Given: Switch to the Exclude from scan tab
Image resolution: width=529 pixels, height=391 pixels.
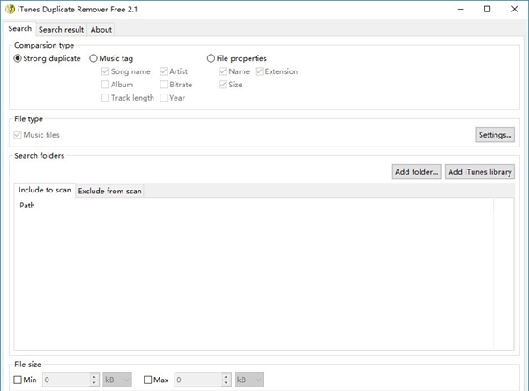Looking at the screenshot, I should 109,192.
